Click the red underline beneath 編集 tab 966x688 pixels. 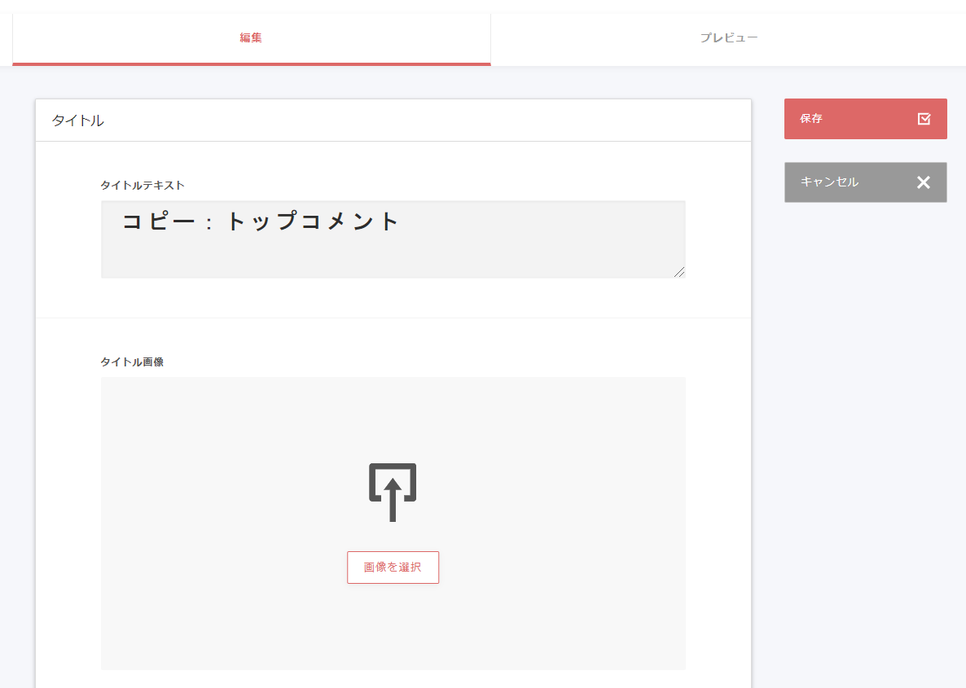tap(251, 64)
